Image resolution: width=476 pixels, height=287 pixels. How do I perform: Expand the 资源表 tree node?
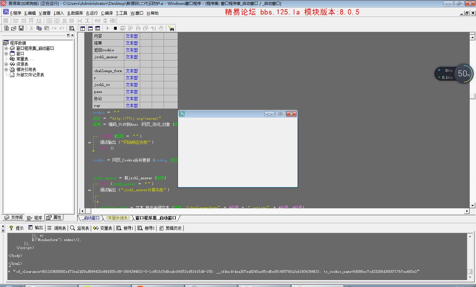(x=6, y=64)
